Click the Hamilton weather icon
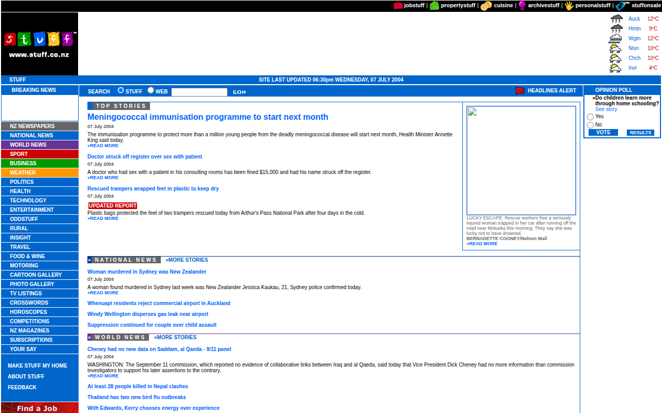The image size is (662, 413). [616, 28]
